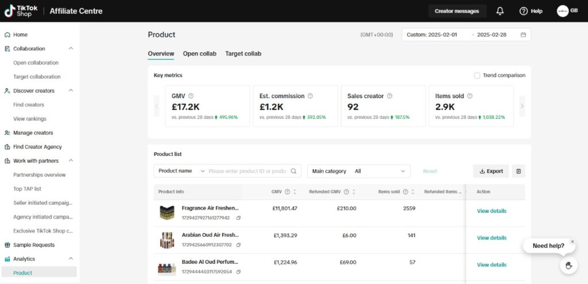Click the start date 2025-02-01 field
Screen dimensions: 588x284
tap(443, 35)
